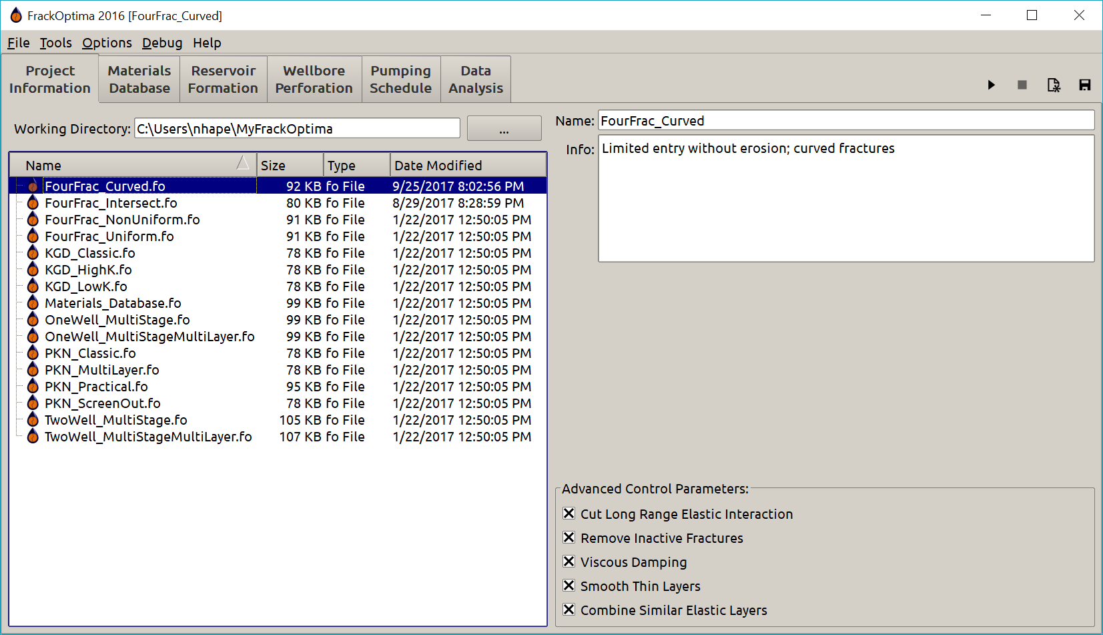Sort files by the Size column header
Image resolution: width=1103 pixels, height=635 pixels.
tap(290, 165)
